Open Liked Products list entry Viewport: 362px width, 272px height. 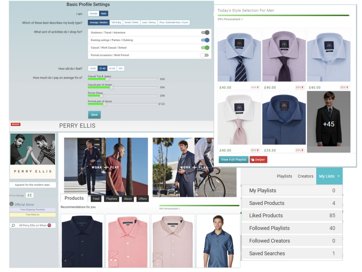(x=292, y=216)
